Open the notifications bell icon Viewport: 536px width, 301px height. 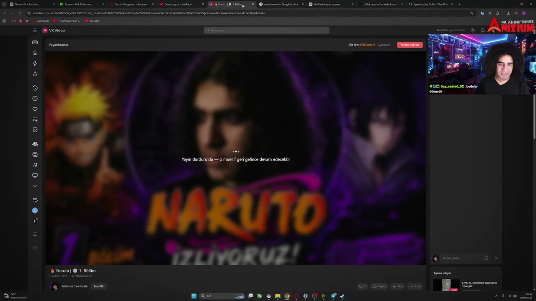[482, 31]
